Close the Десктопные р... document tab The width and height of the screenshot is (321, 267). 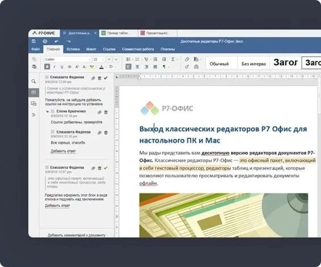click(x=95, y=33)
